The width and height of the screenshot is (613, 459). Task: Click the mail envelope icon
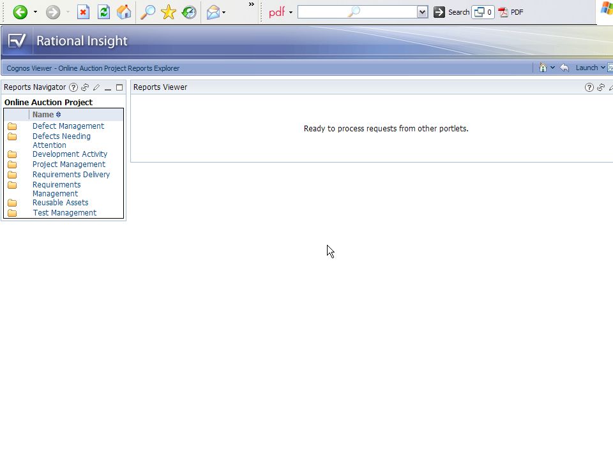tap(213, 12)
